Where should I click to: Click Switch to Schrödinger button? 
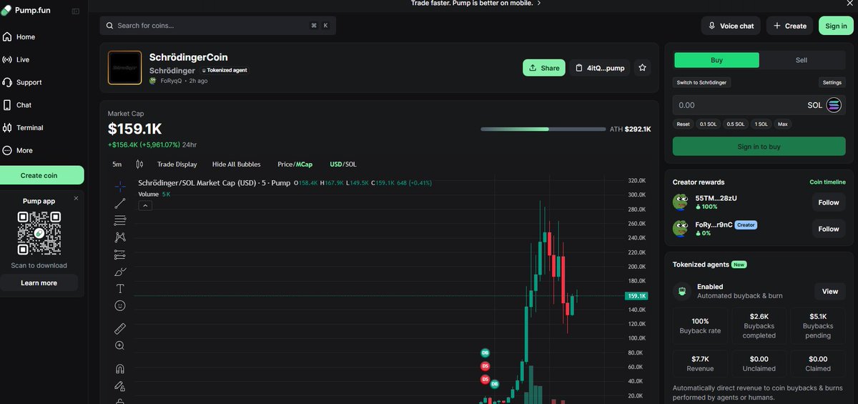[701, 83]
